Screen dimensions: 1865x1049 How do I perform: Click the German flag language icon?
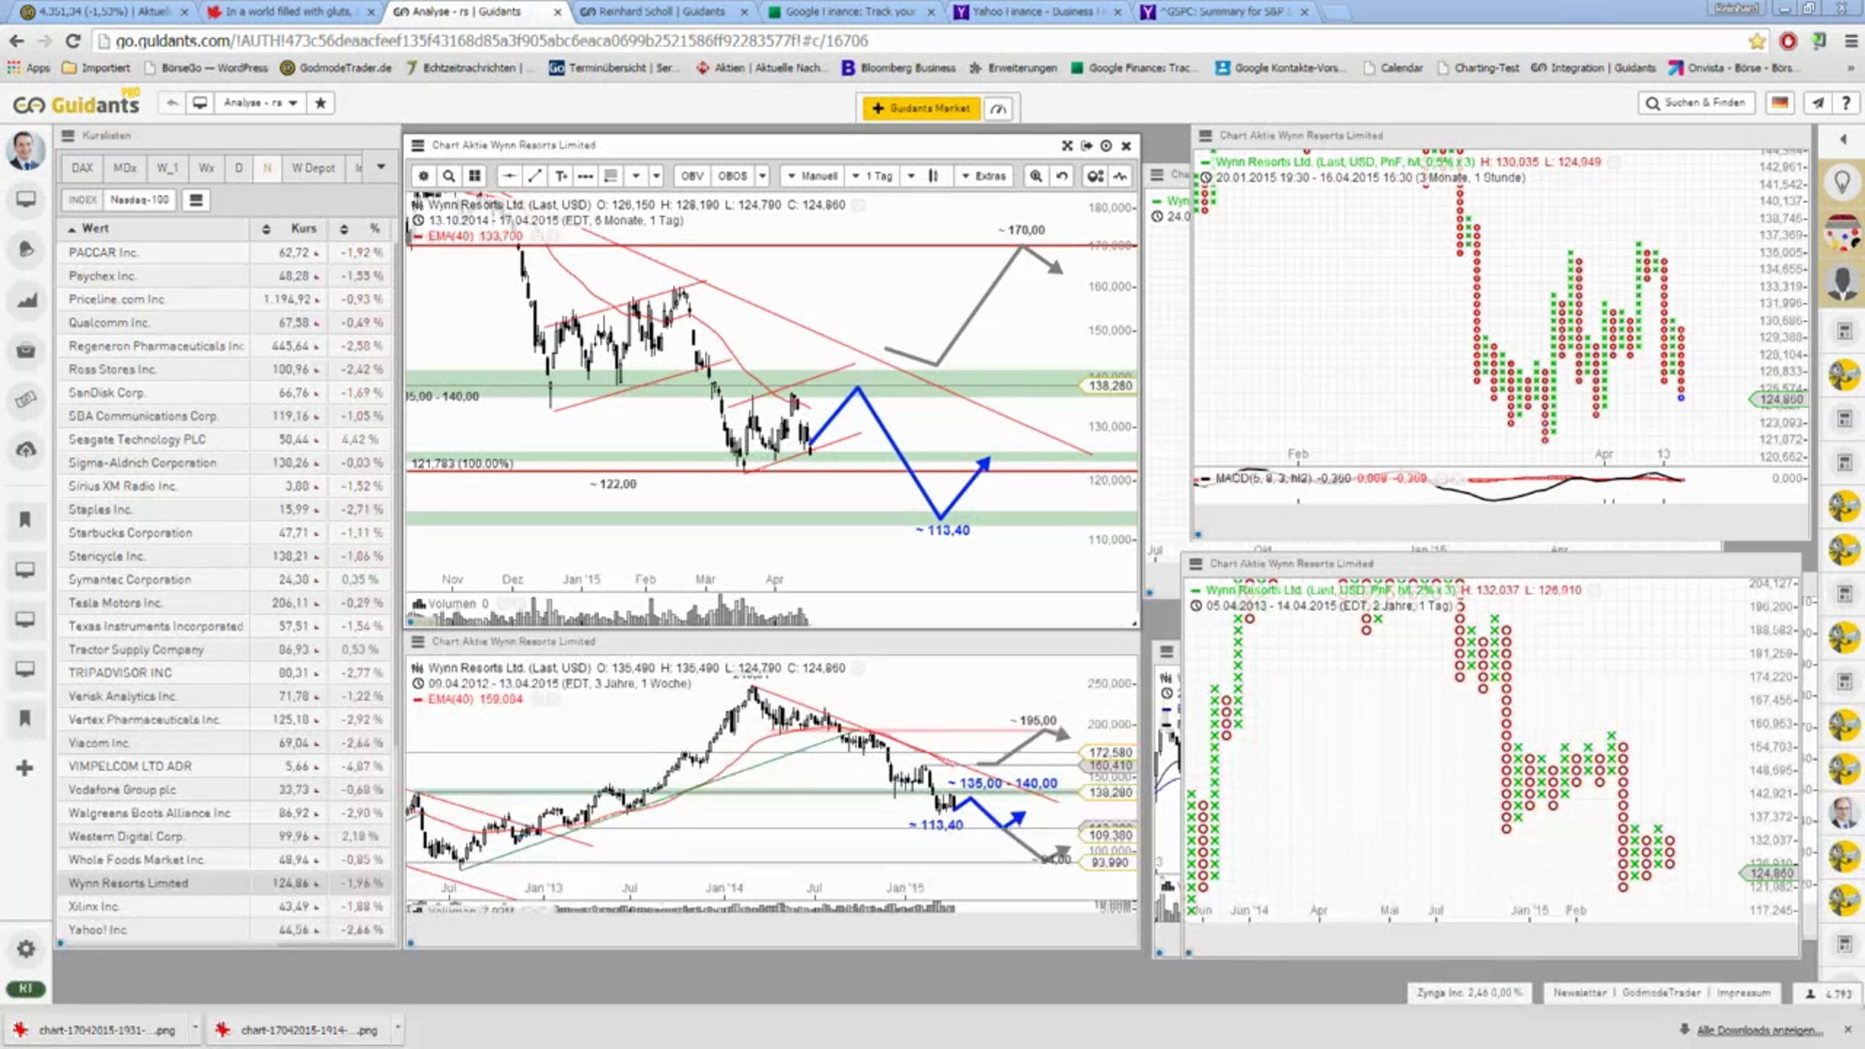click(1780, 103)
